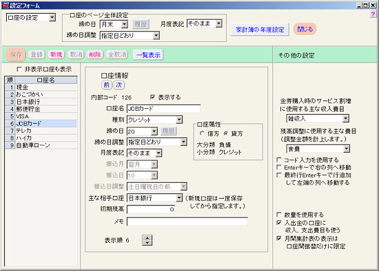Image resolution: width=379 pixels, height=271 pixels.
Task: Click the 新規 button
Action: [x=57, y=54]
